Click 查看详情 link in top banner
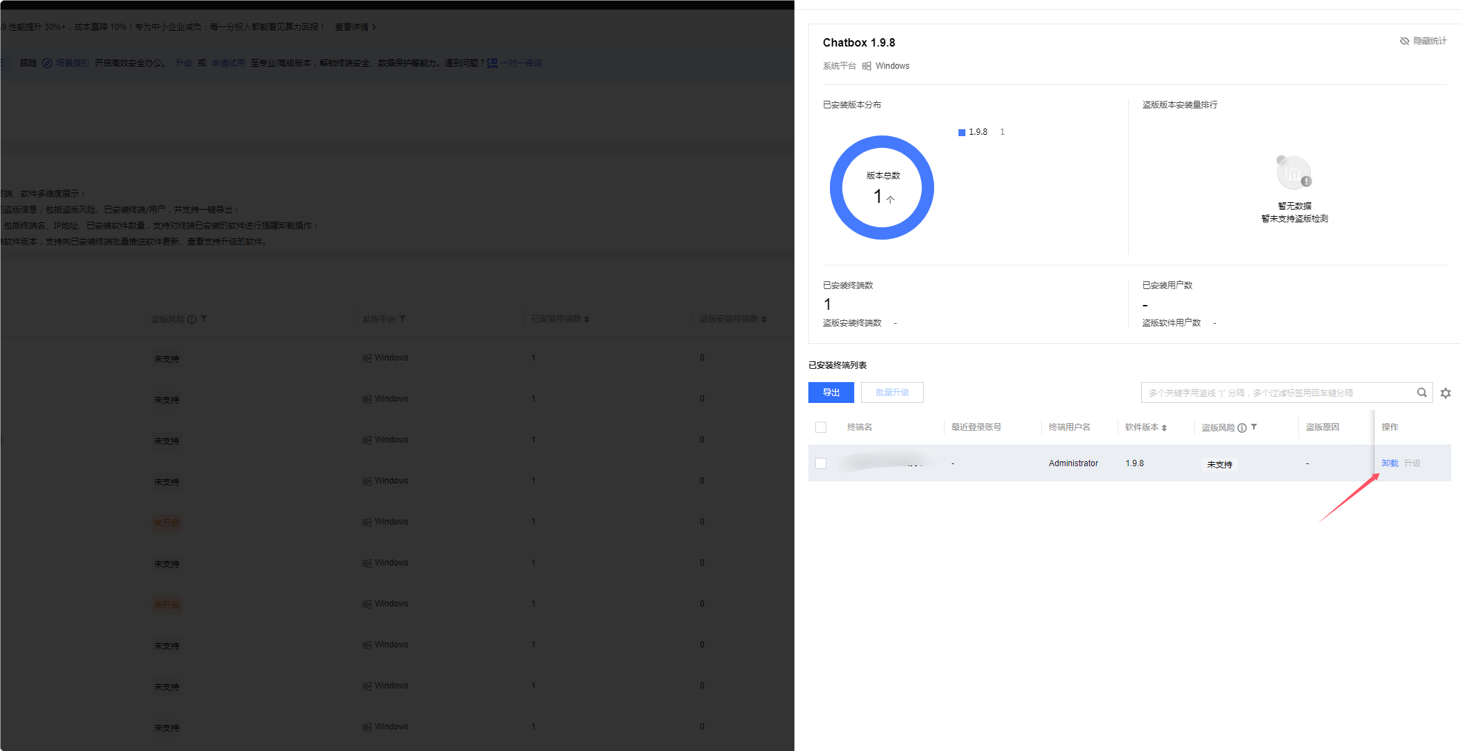 pyautogui.click(x=355, y=27)
